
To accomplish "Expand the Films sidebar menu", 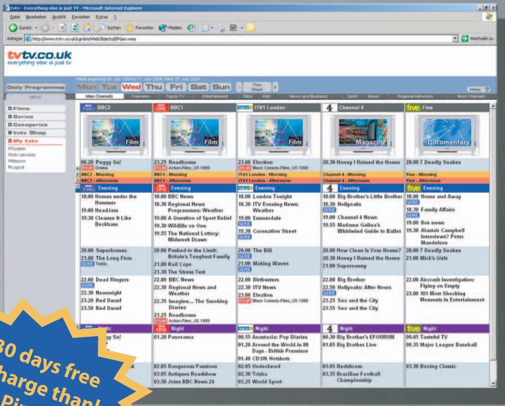I will coord(36,109).
